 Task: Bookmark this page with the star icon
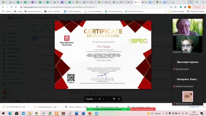175,7
